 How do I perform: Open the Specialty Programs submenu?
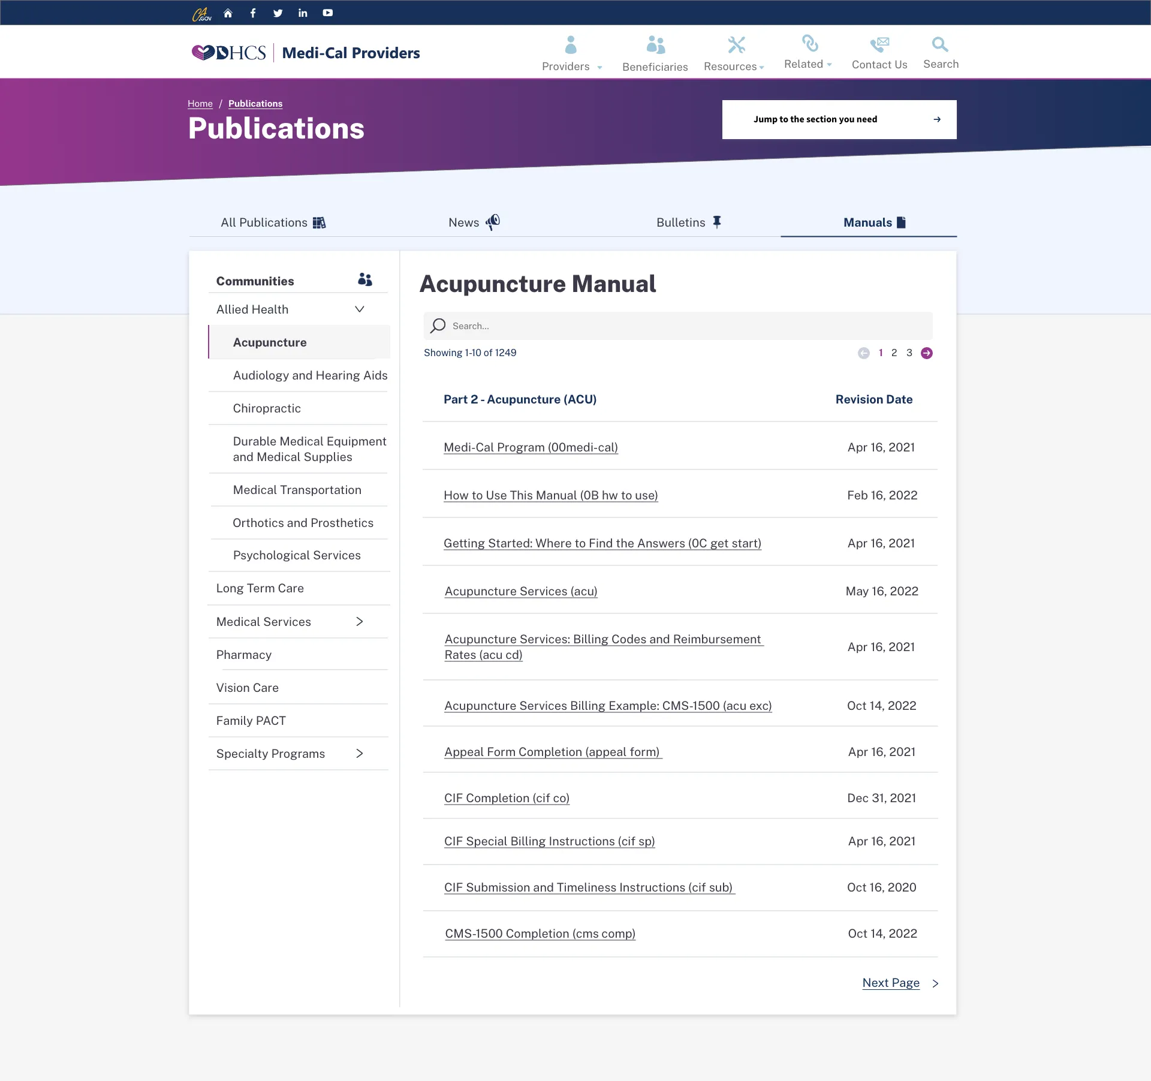(x=360, y=754)
